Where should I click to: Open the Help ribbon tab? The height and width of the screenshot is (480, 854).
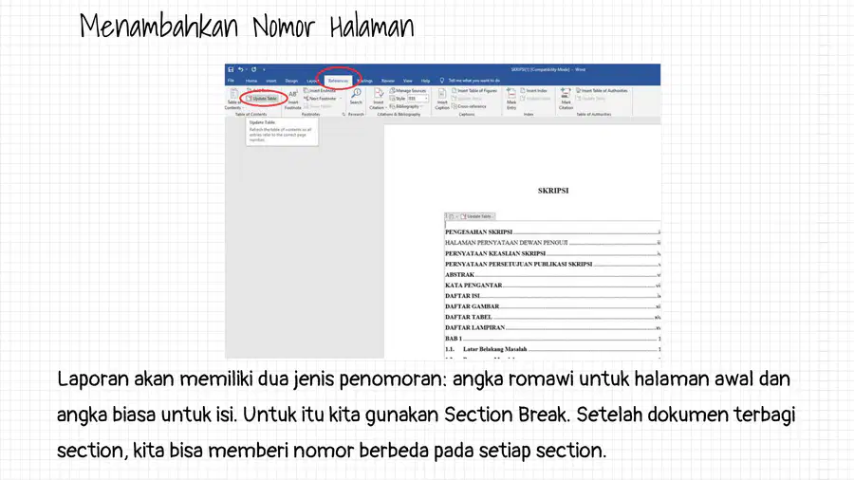click(425, 81)
